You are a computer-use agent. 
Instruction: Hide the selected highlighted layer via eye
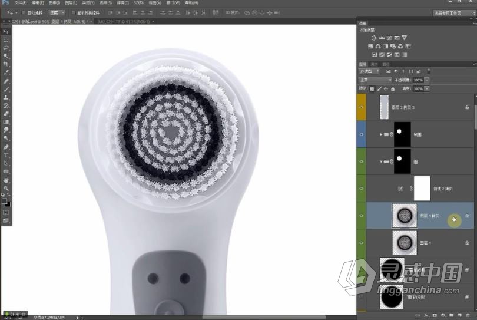pos(362,216)
